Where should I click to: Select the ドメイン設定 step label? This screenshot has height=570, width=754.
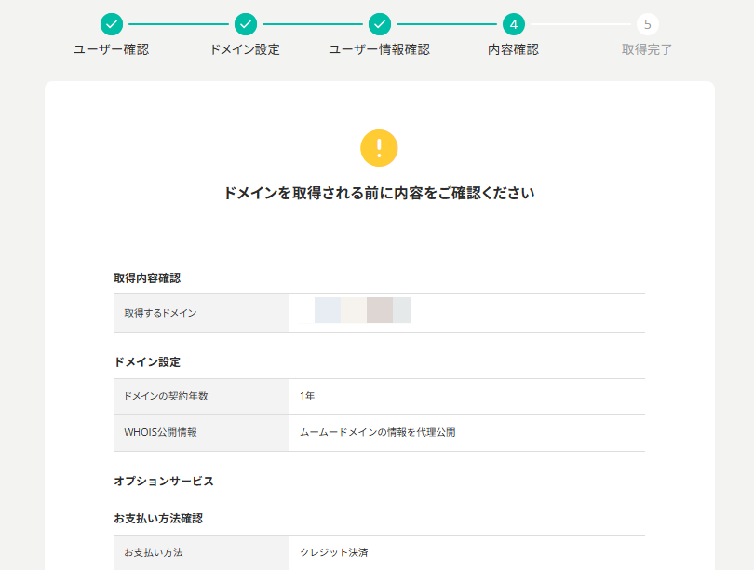coord(245,49)
